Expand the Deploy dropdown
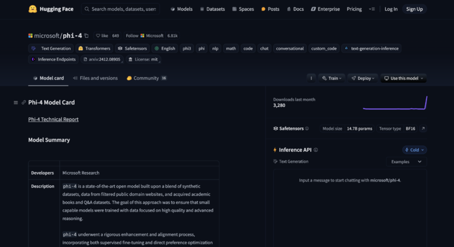Viewport: 454px width, 247px height. coord(363,78)
